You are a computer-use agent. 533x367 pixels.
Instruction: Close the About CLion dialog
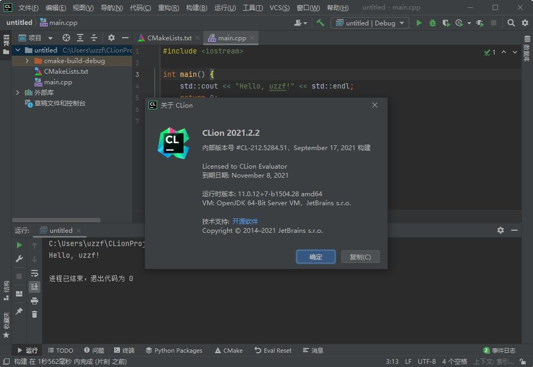tap(375, 105)
